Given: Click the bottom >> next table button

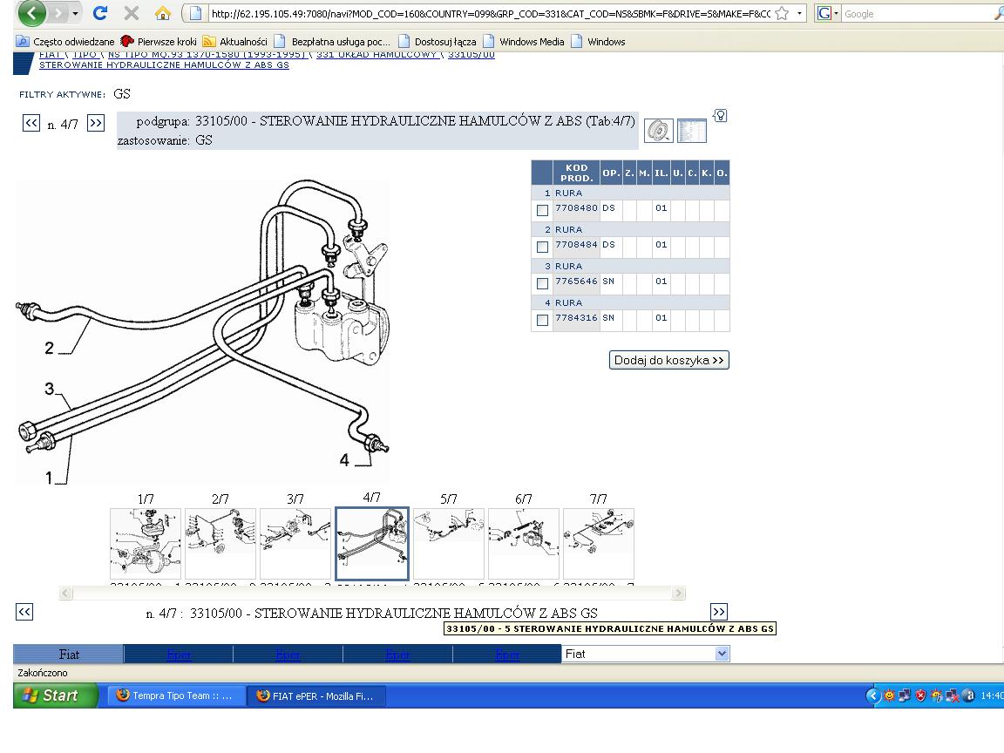Looking at the screenshot, I should (x=719, y=612).
